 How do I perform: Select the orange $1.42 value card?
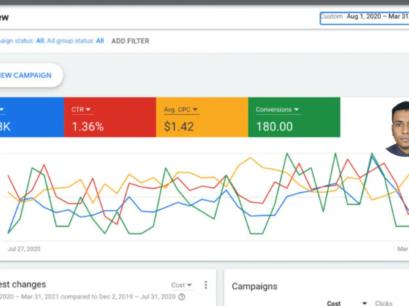tap(202, 117)
